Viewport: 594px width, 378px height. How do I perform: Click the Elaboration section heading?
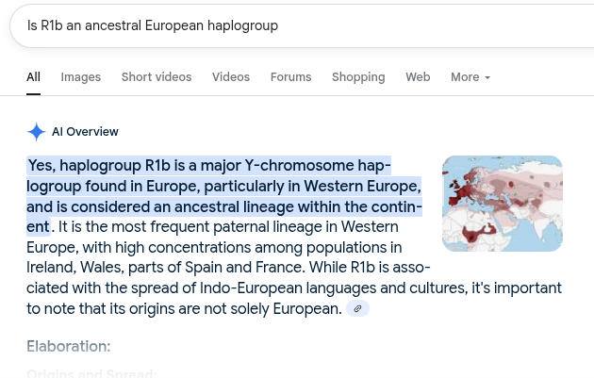68,346
